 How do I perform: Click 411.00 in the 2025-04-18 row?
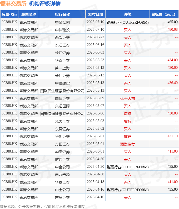click(173, 182)
